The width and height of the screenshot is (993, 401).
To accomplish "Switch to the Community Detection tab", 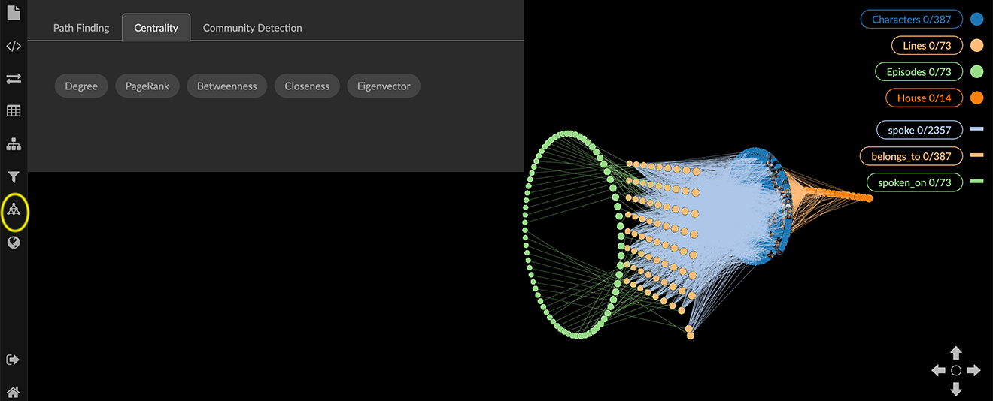I will click(252, 28).
